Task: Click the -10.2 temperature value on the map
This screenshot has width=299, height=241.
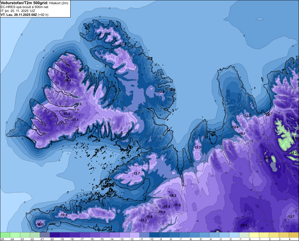Action: point(78,104)
